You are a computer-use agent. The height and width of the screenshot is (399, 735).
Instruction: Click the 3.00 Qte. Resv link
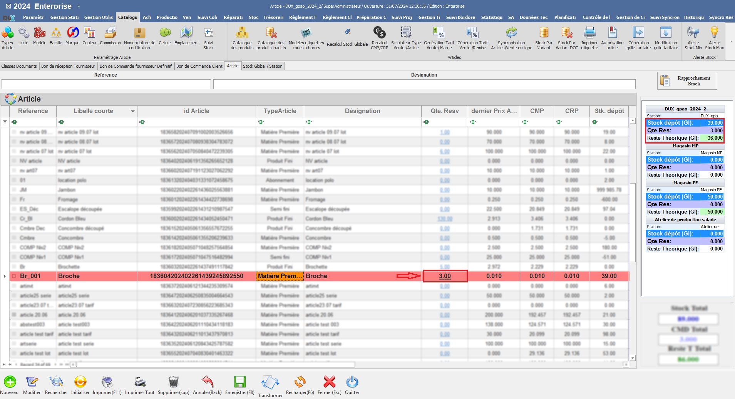tap(445, 276)
